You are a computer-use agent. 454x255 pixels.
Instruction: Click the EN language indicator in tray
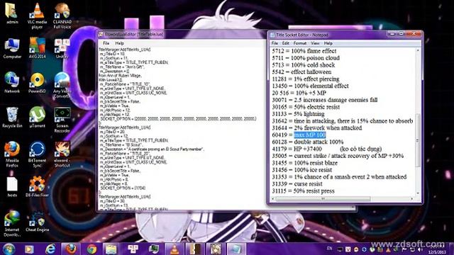[329, 249]
